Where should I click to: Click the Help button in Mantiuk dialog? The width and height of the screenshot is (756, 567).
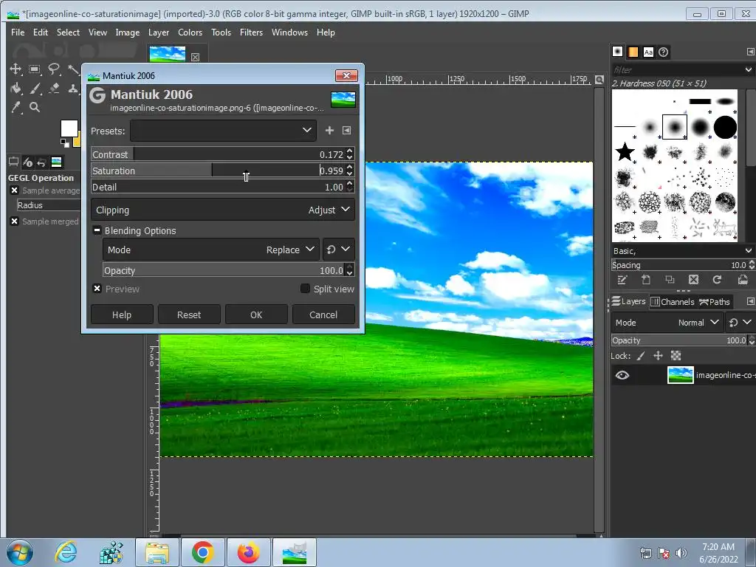coord(122,315)
